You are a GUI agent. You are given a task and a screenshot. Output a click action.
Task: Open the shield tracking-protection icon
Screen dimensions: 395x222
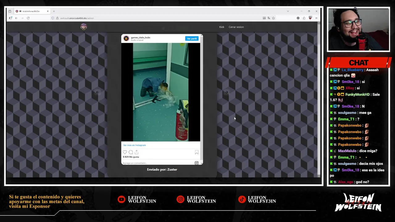[x=53, y=18]
